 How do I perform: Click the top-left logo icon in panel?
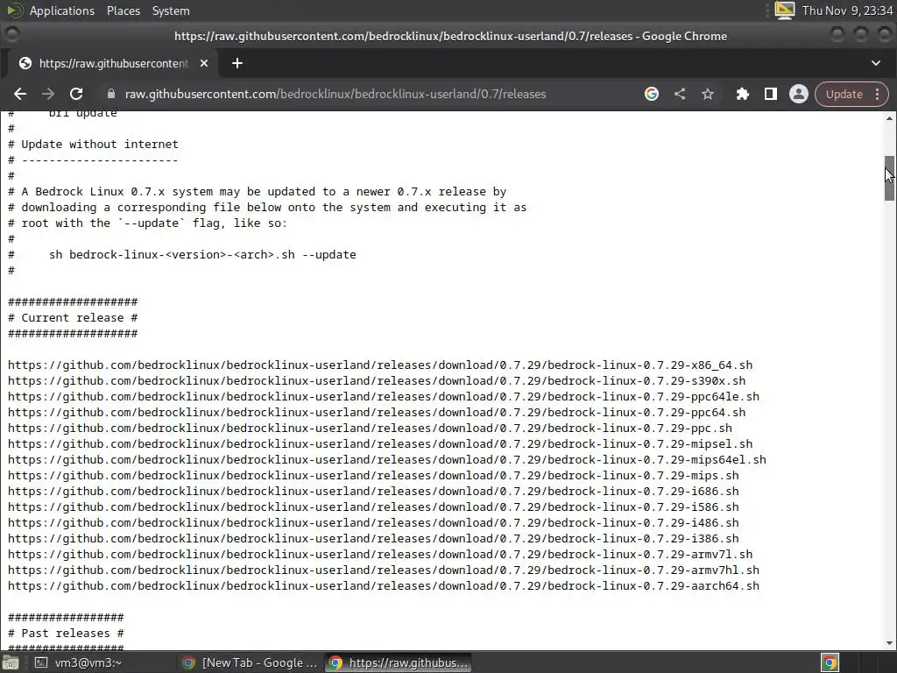pos(14,11)
